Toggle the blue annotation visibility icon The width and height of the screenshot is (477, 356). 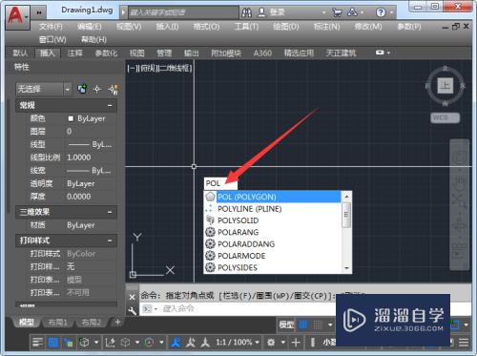pyautogui.click(x=176, y=343)
